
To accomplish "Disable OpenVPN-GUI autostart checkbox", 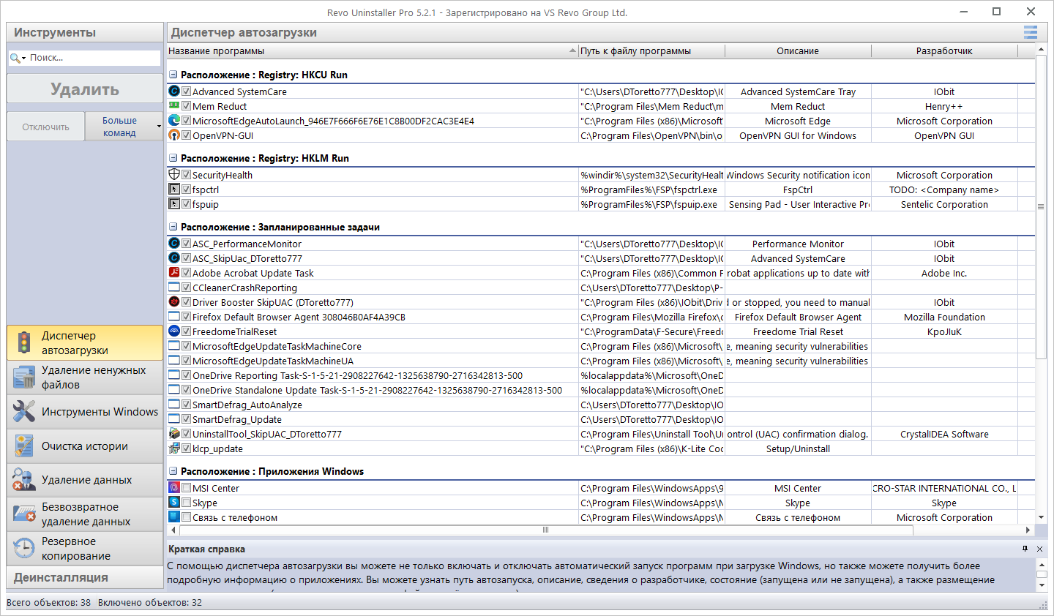I will click(187, 135).
